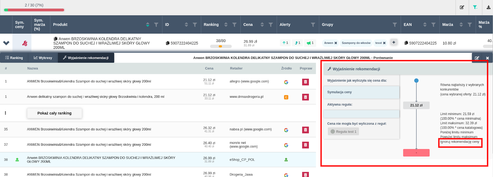Viewport: 493px width, 177px height.
Task: Click the red result bar in diagram
Action: point(416,153)
